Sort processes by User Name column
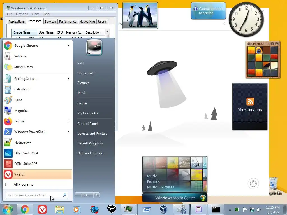287x215 pixels. point(46,32)
